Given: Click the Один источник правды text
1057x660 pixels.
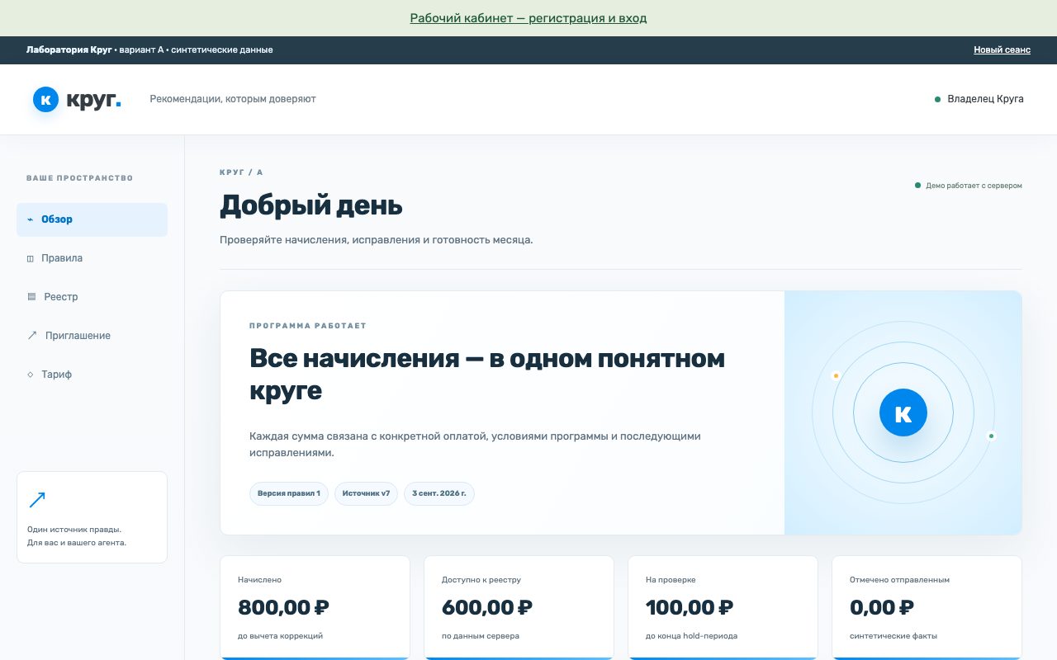Looking at the screenshot, I should [74, 530].
